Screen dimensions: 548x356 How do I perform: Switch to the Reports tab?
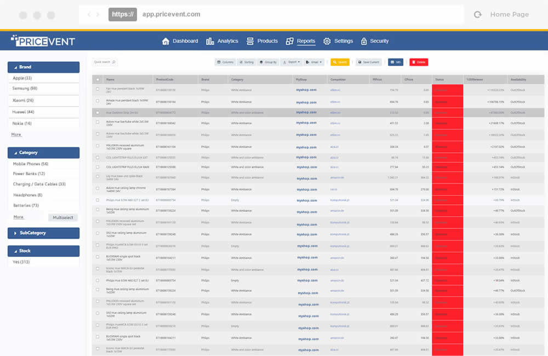(300, 41)
